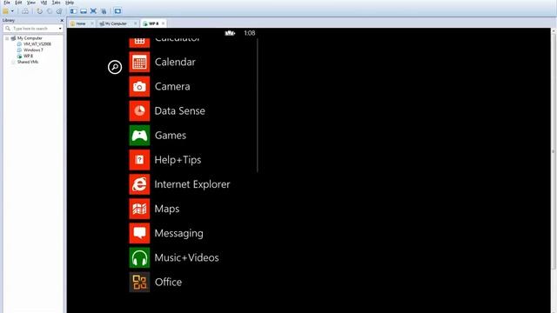Screen dimensions: 557x313
Task: Open the Messaging app icon
Action: tap(139, 234)
